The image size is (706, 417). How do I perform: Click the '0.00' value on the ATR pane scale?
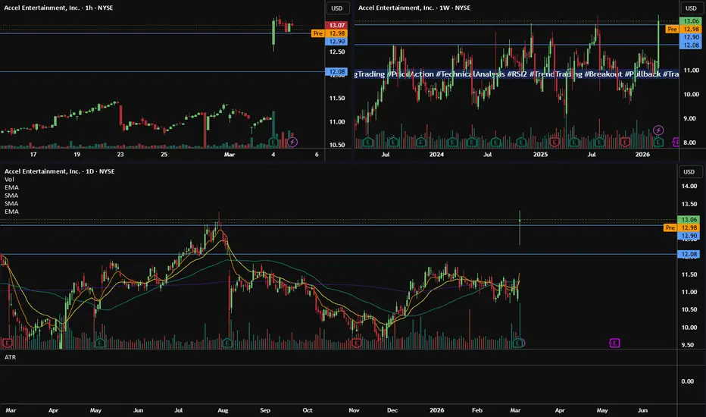pos(688,381)
